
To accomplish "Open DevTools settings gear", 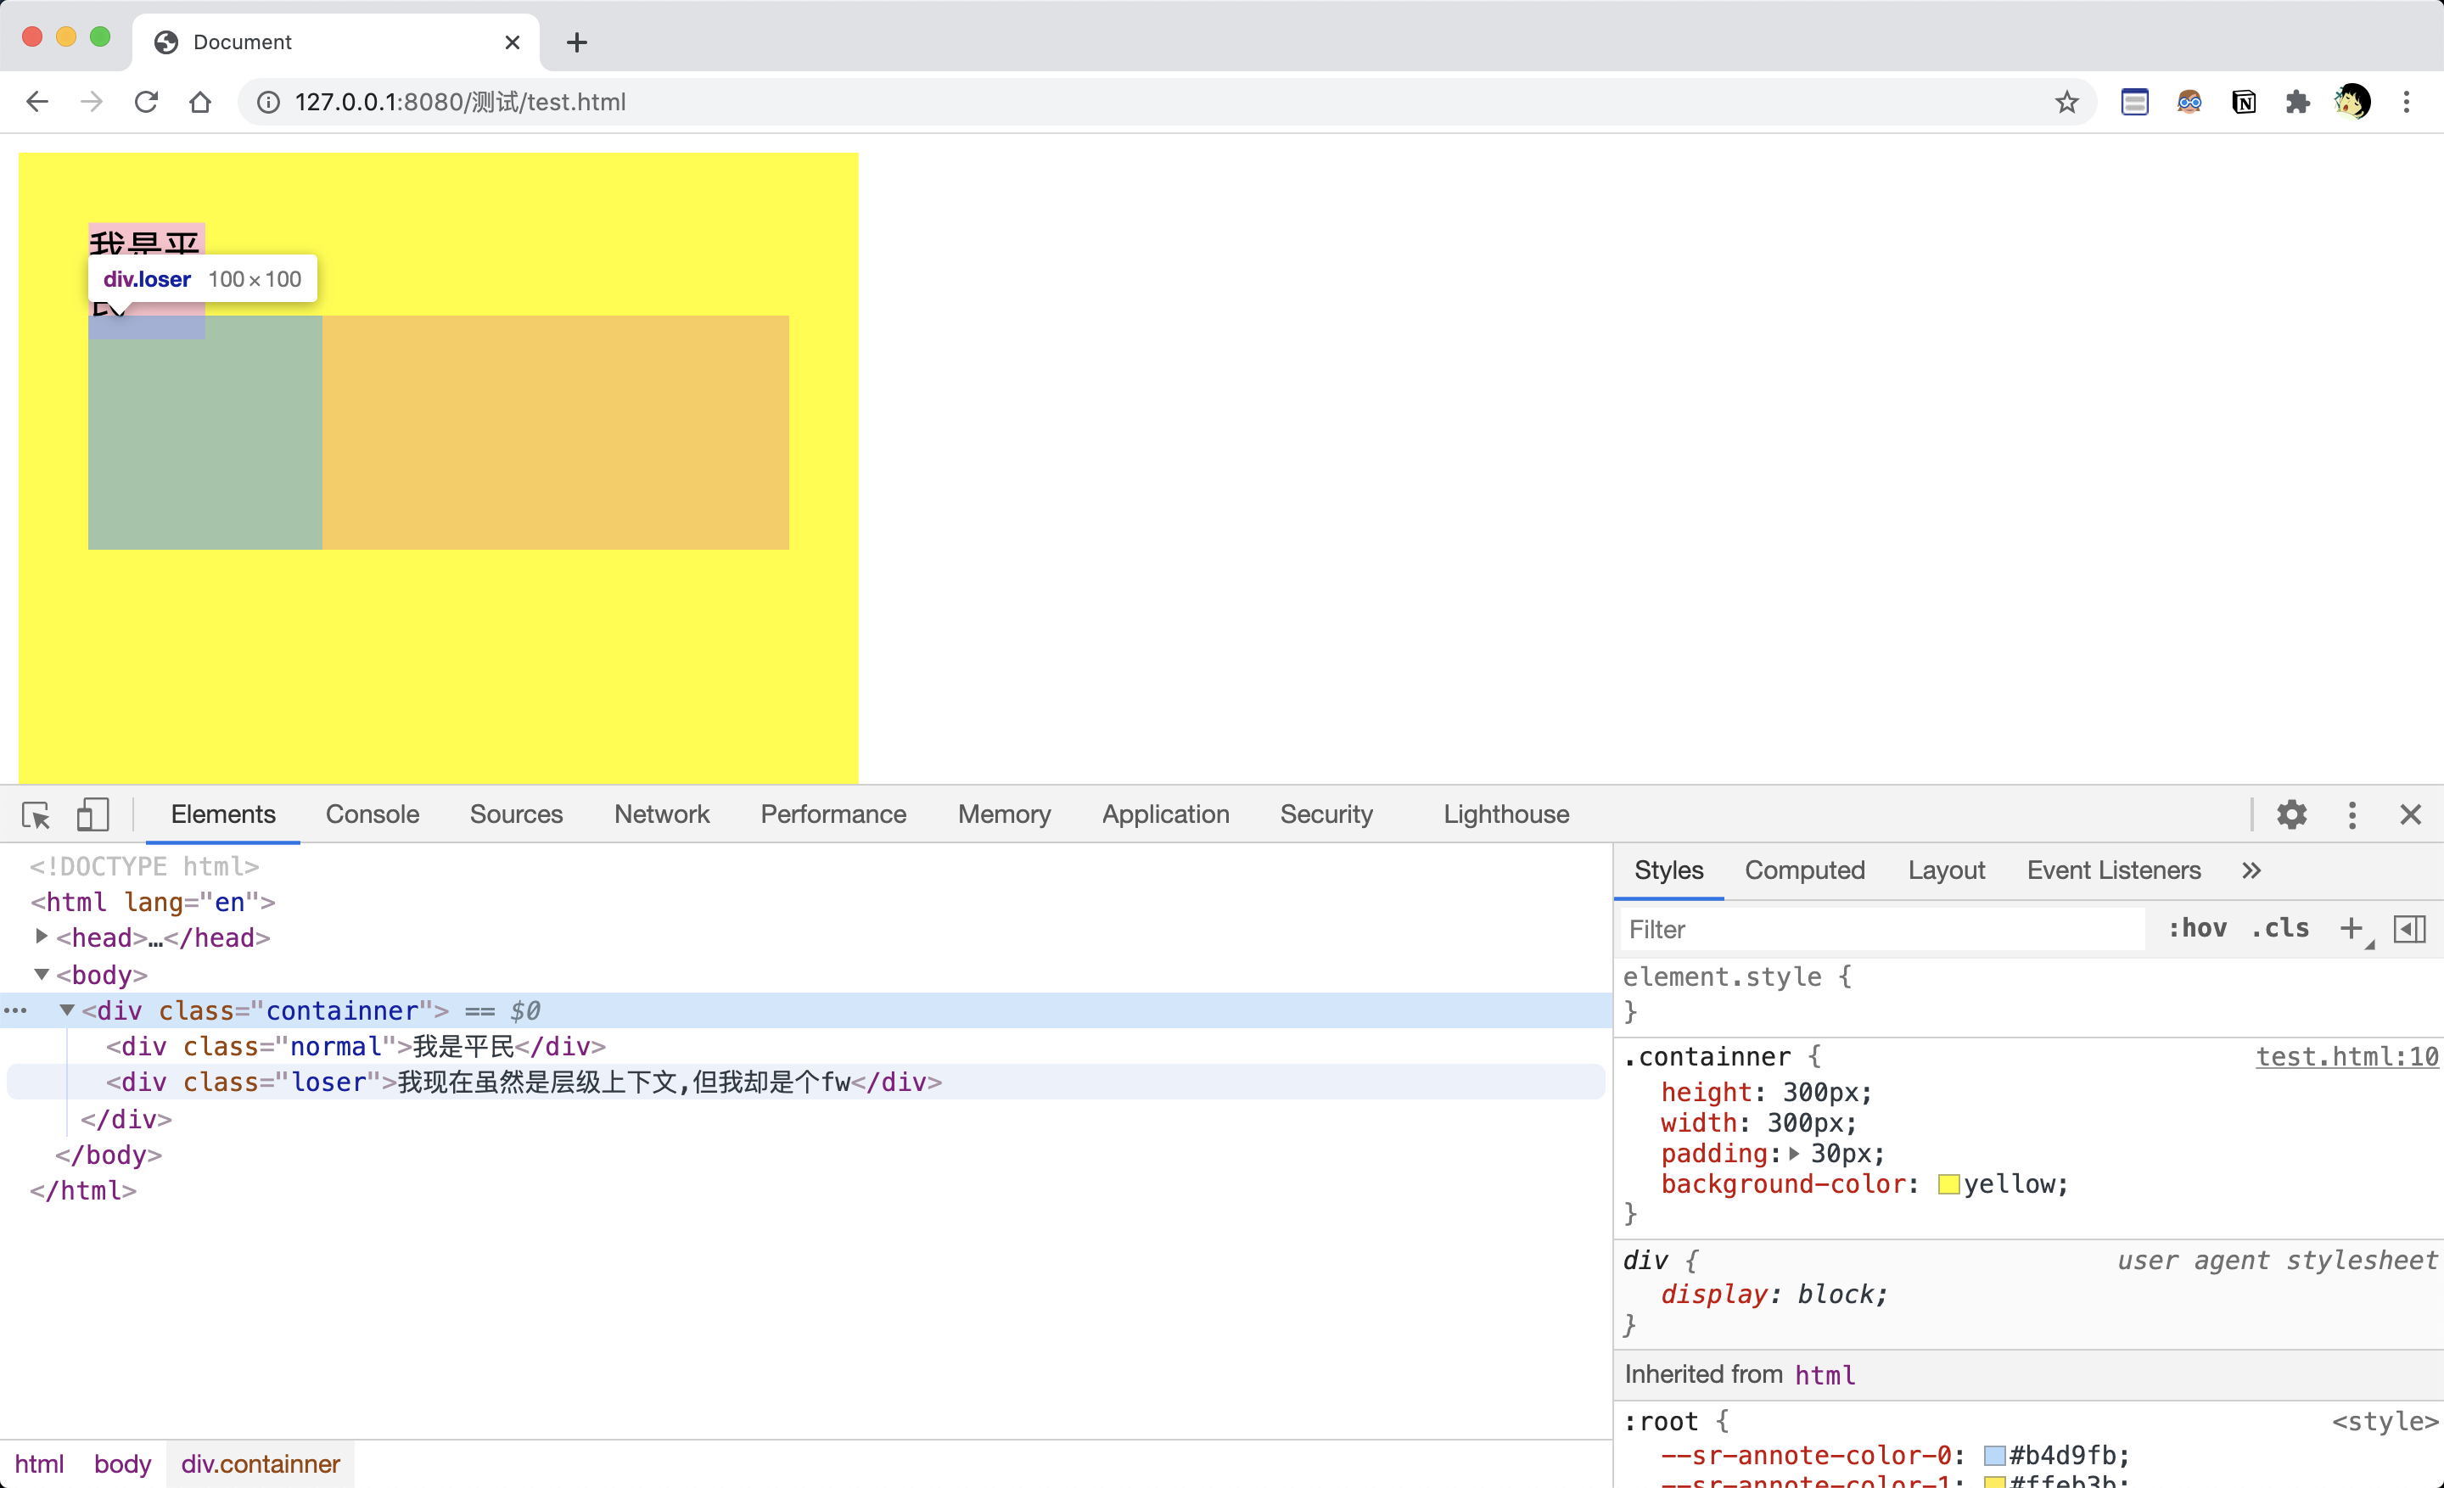I will 2291,815.
